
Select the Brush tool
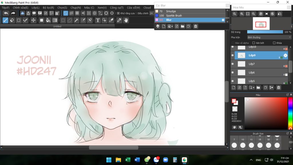5,20
